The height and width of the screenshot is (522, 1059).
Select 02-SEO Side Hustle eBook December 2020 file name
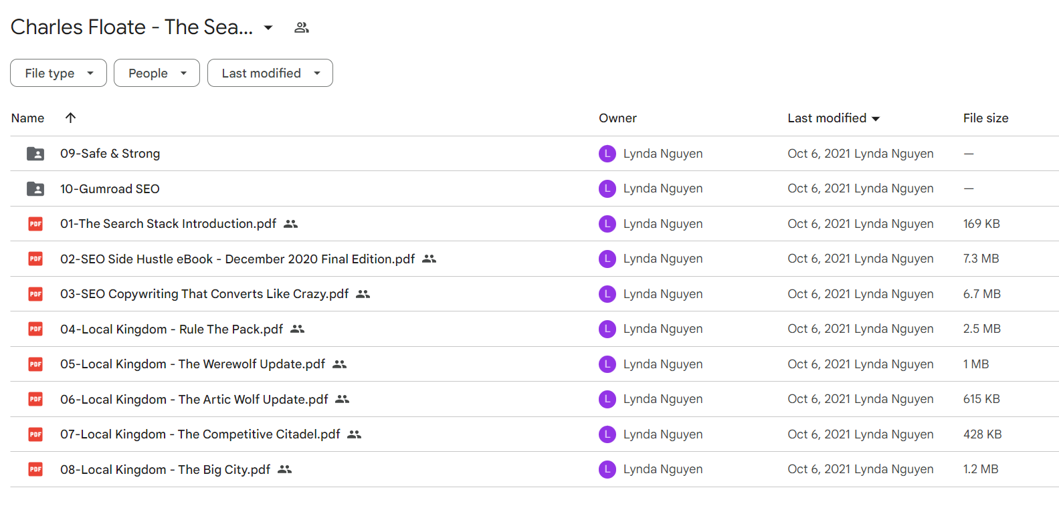tap(237, 259)
